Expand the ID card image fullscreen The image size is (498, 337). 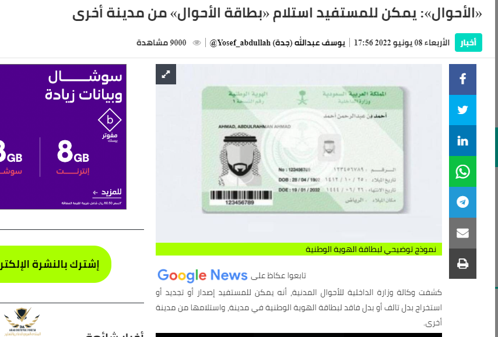[166, 74]
